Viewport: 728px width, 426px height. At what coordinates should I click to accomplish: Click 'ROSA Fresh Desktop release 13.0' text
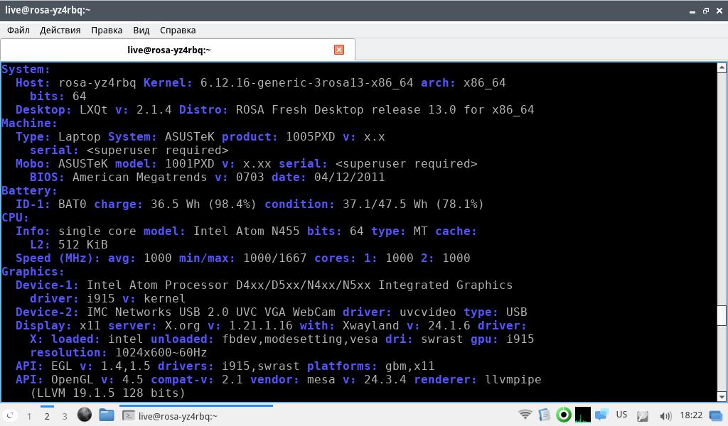pyautogui.click(x=346, y=109)
